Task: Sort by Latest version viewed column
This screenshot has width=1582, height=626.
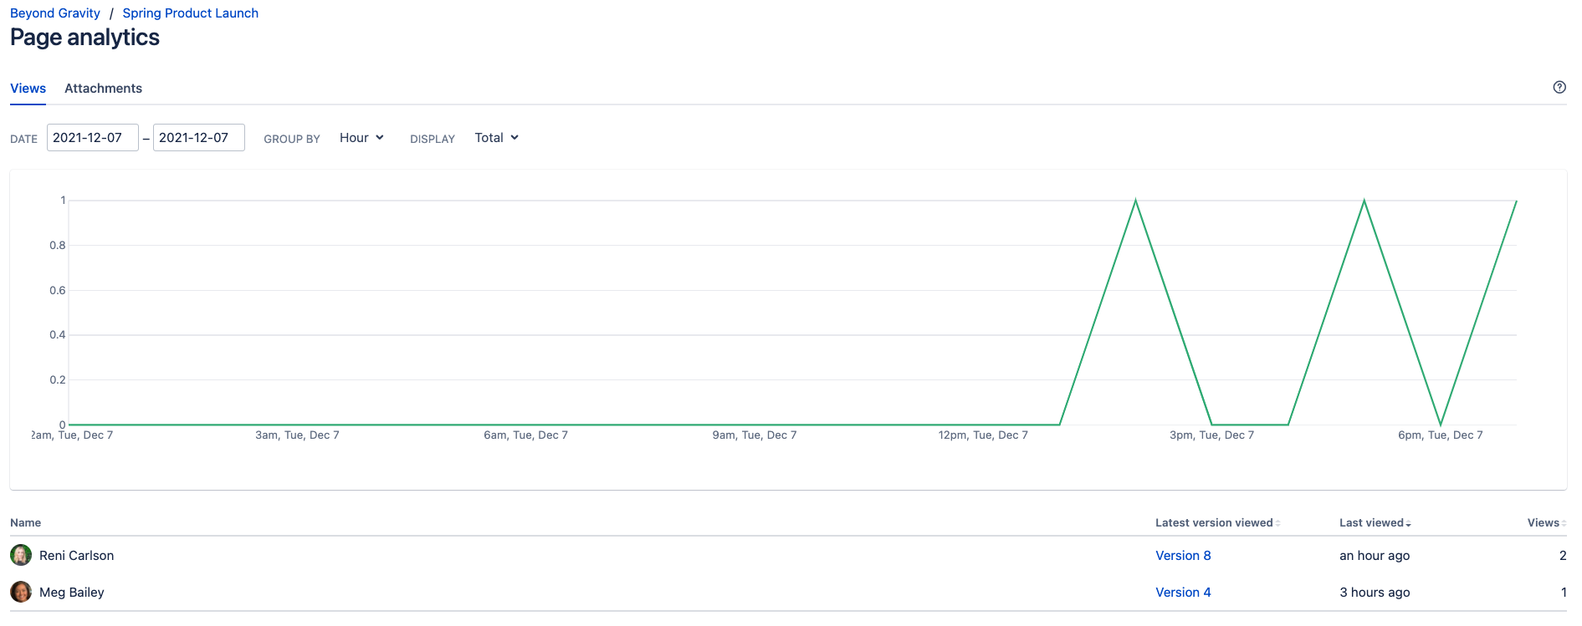Action: click(1216, 522)
